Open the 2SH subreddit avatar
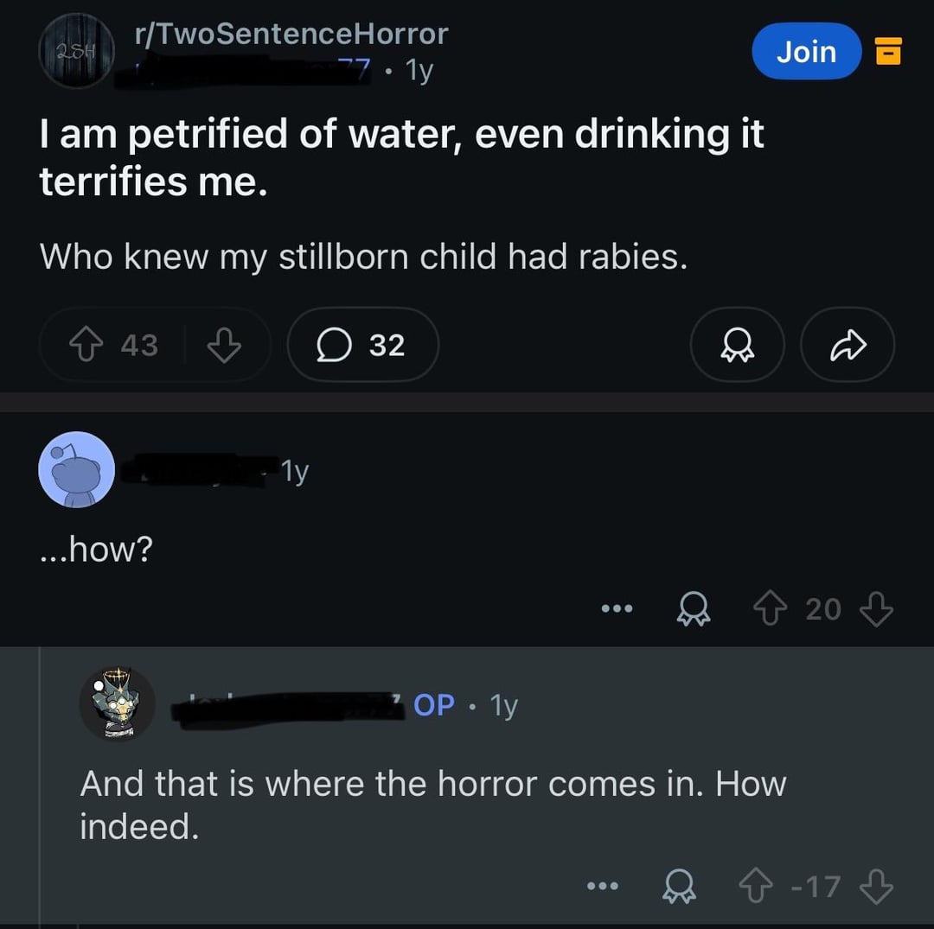 click(x=76, y=51)
